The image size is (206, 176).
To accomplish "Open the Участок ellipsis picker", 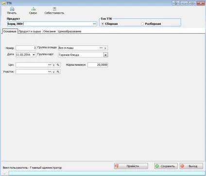I will click(x=50, y=72).
